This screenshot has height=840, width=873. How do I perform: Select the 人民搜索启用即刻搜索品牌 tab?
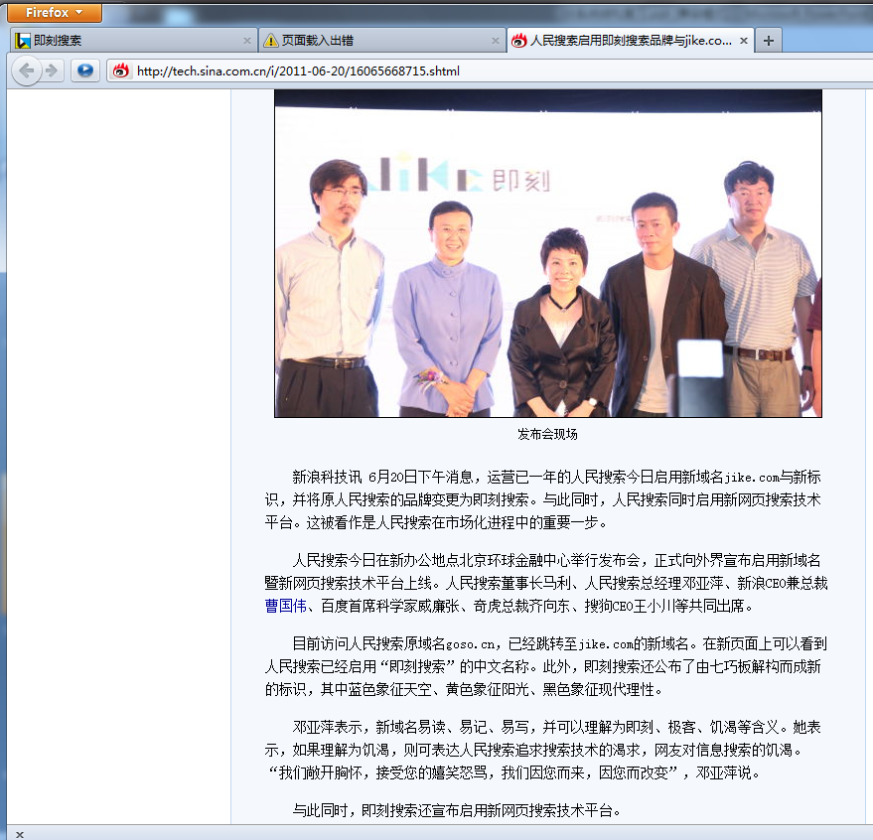(631, 41)
